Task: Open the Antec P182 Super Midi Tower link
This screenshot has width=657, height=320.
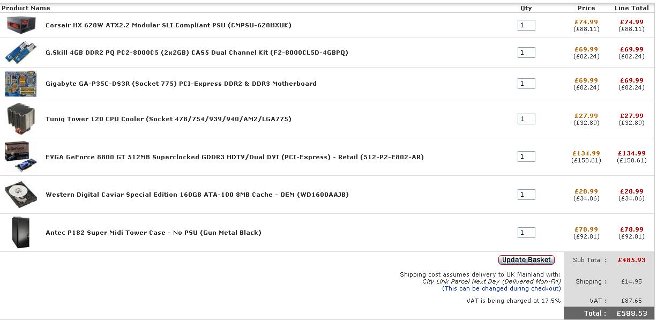Action: coord(153,233)
